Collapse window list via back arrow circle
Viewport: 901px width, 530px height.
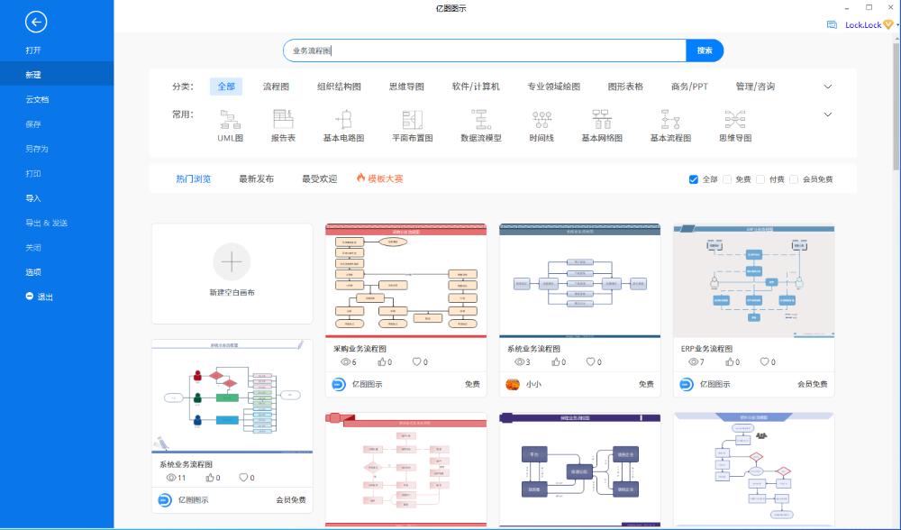pos(35,22)
